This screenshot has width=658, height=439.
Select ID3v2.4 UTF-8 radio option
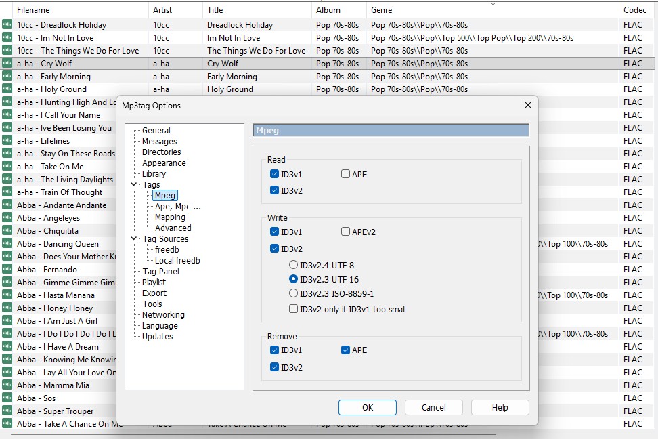[x=294, y=266]
